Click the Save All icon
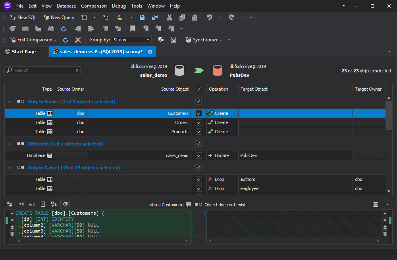Screen dimensions: 397x260 click(155, 17)
